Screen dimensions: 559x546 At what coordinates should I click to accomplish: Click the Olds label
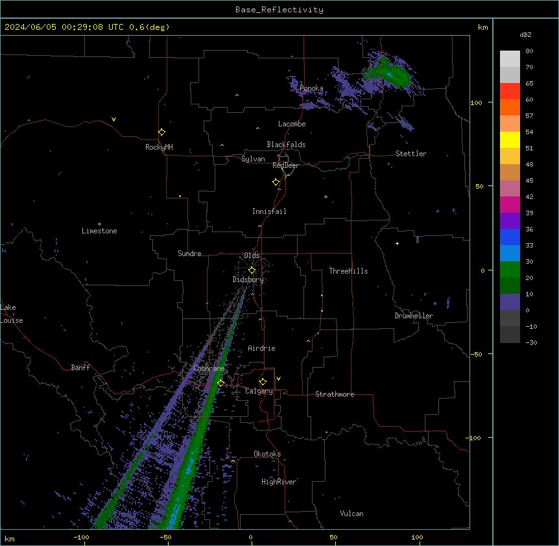(252, 255)
